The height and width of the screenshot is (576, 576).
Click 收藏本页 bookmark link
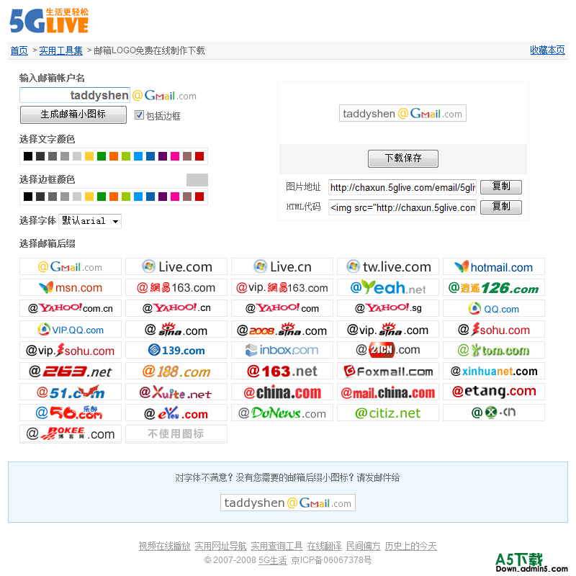point(547,50)
